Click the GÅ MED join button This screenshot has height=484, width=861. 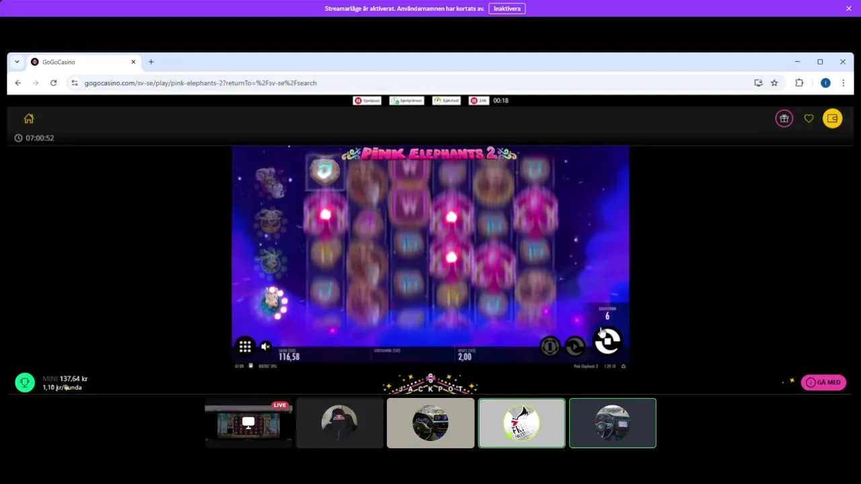[x=823, y=382]
